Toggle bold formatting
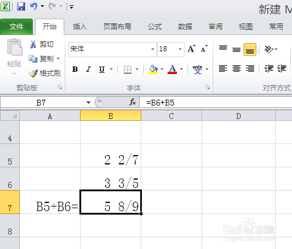The image size is (292, 249). tap(75, 69)
